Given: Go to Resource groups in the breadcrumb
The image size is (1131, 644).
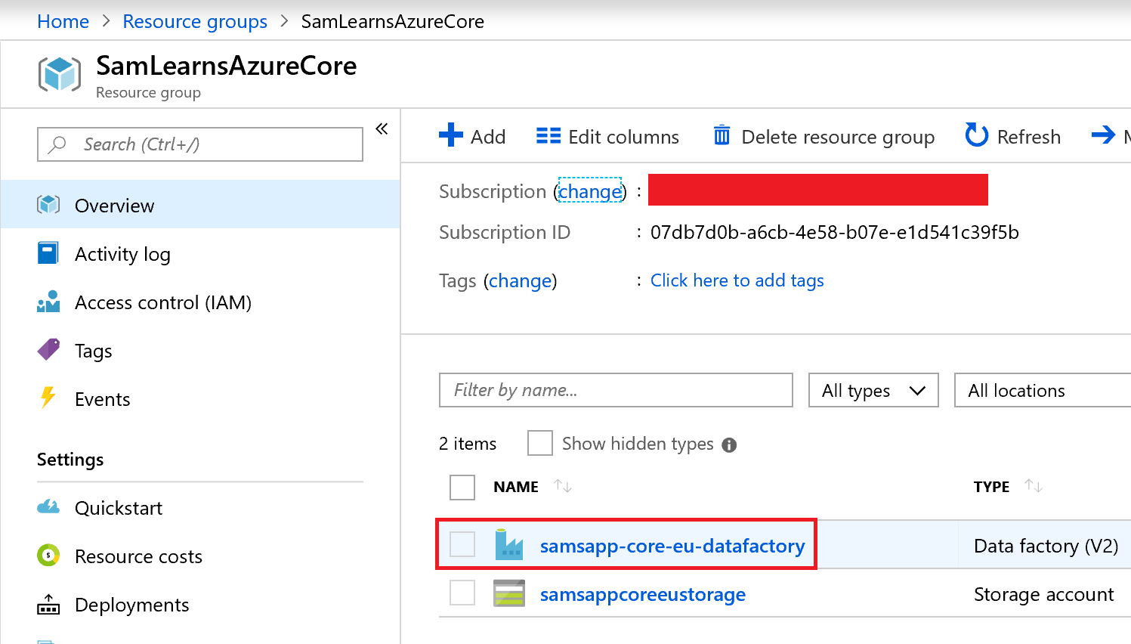Looking at the screenshot, I should [195, 22].
